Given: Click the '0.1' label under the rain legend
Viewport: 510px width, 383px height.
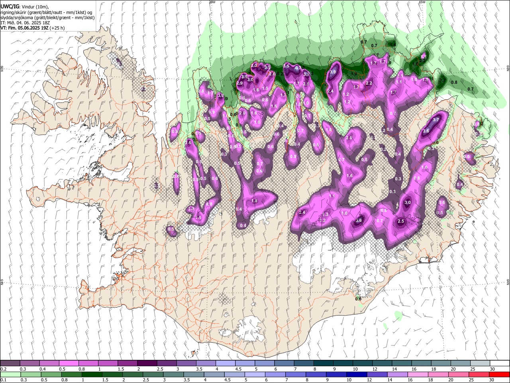Looking at the screenshot, I should point(3,381).
